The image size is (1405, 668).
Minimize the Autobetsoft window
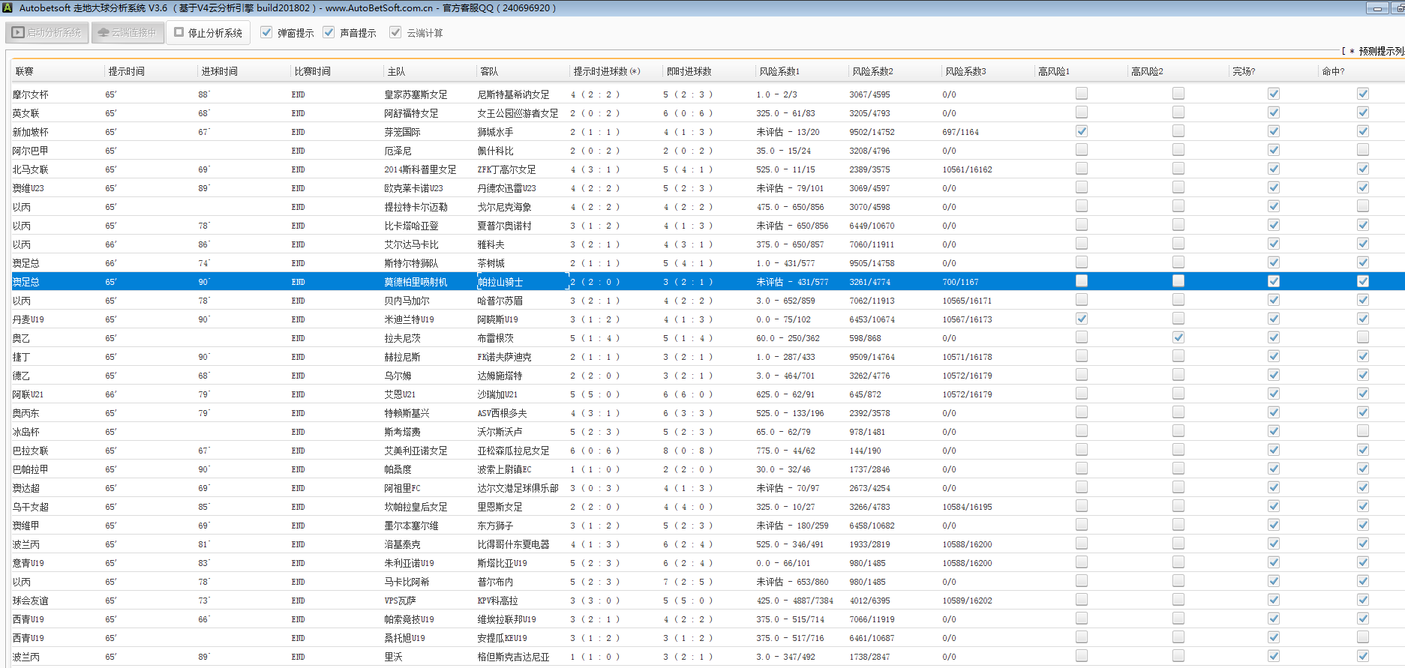[x=1377, y=8]
